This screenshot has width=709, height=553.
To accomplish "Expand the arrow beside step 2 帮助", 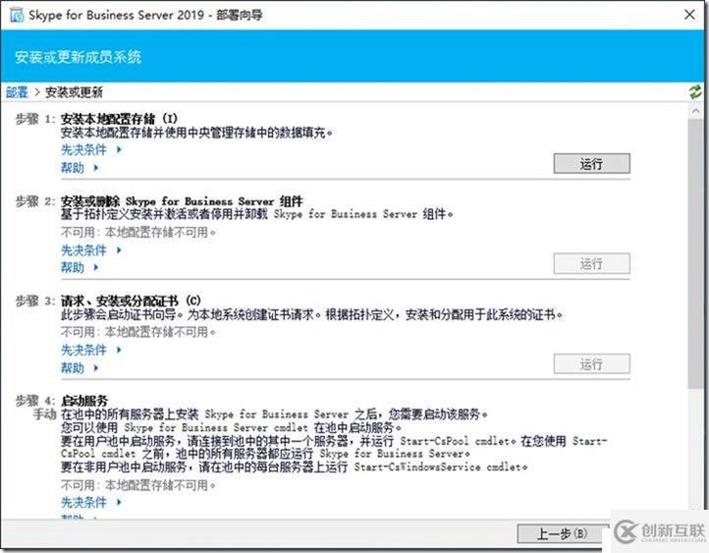I will (96, 268).
